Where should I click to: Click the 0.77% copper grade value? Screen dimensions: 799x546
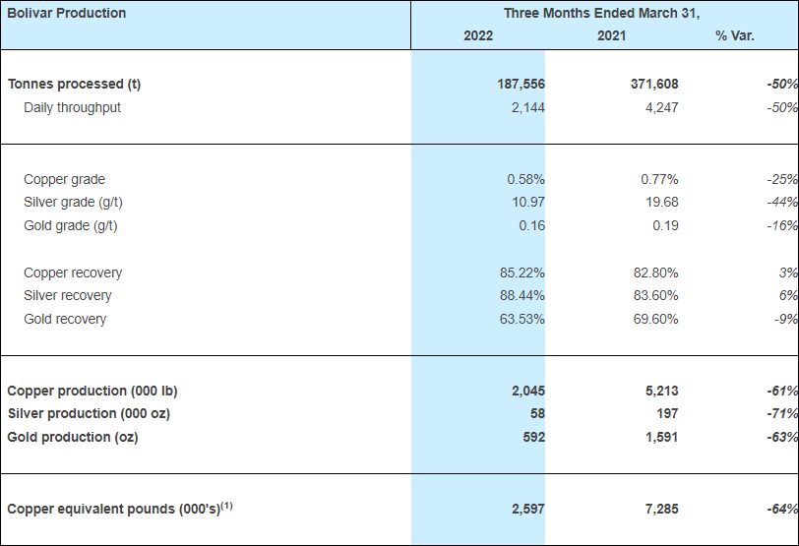coord(659,179)
